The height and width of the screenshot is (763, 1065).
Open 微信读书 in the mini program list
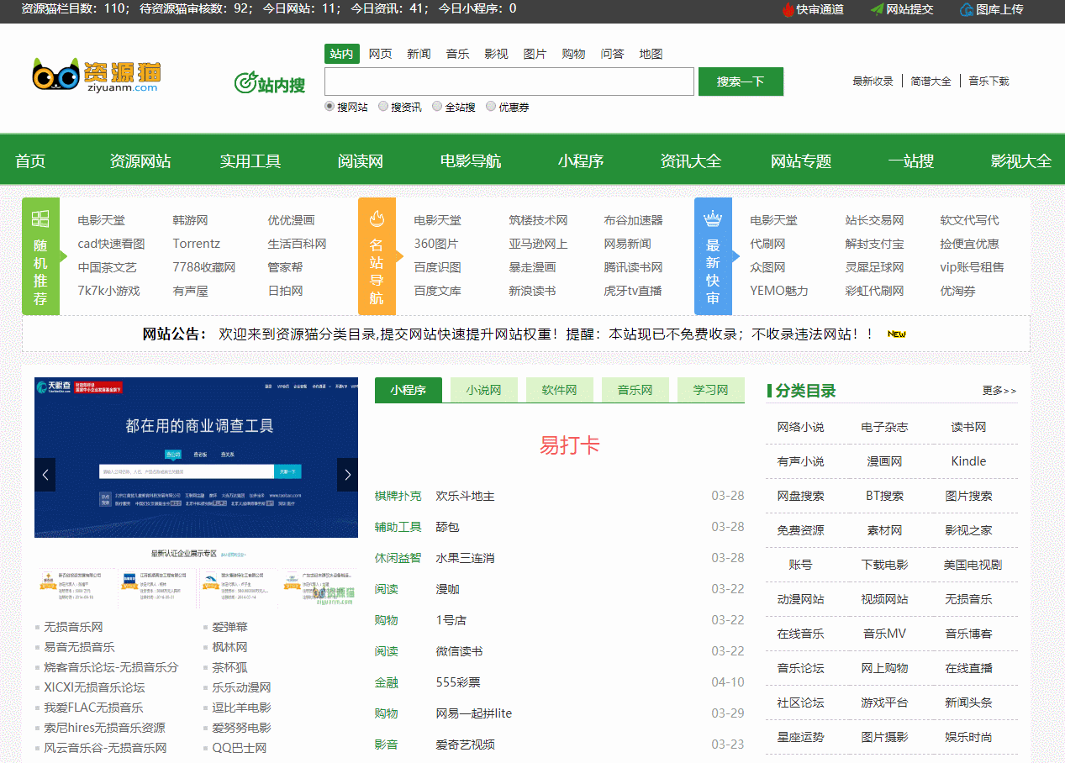tap(460, 651)
